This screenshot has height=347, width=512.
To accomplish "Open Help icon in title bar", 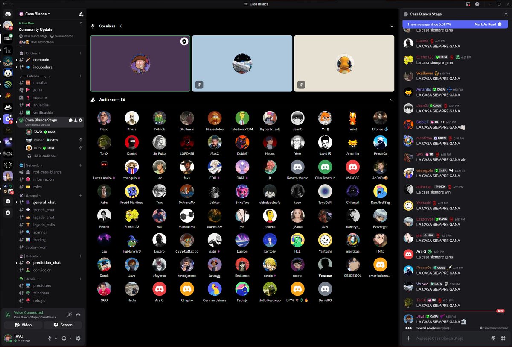I will [x=477, y=4].
